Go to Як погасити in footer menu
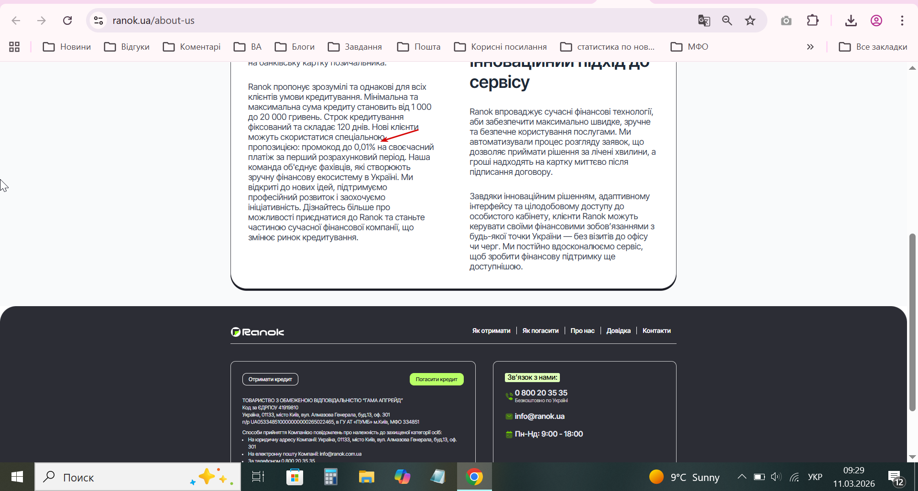The height and width of the screenshot is (491, 918). pyautogui.click(x=540, y=331)
